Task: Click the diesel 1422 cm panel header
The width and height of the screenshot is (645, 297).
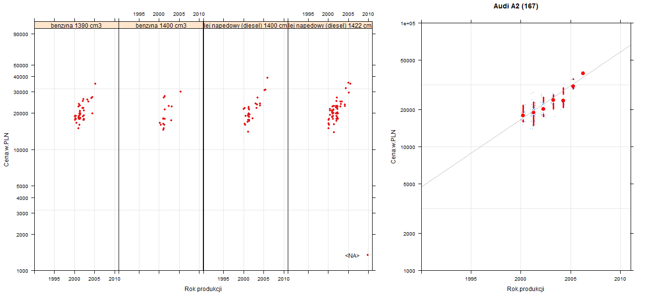Action: (x=330, y=25)
